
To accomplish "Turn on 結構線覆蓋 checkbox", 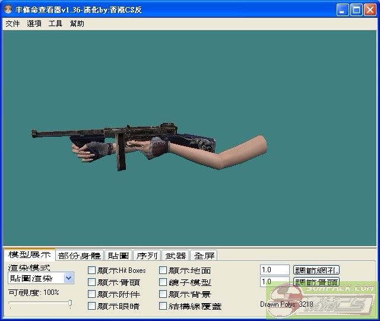I will pos(163,306).
